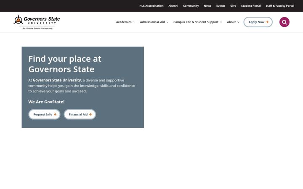303x189 pixels.
Task: Expand the Academics dropdown chevron
Action: (134, 22)
